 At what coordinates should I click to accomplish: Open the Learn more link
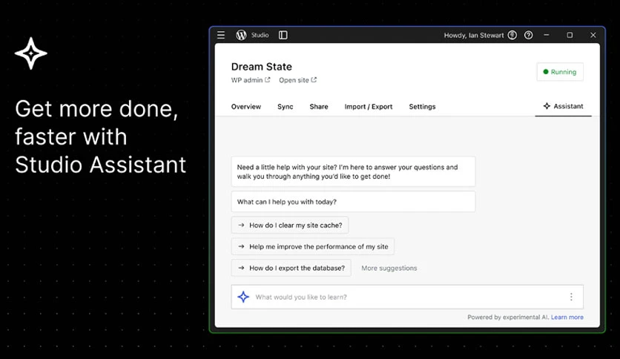coord(567,317)
